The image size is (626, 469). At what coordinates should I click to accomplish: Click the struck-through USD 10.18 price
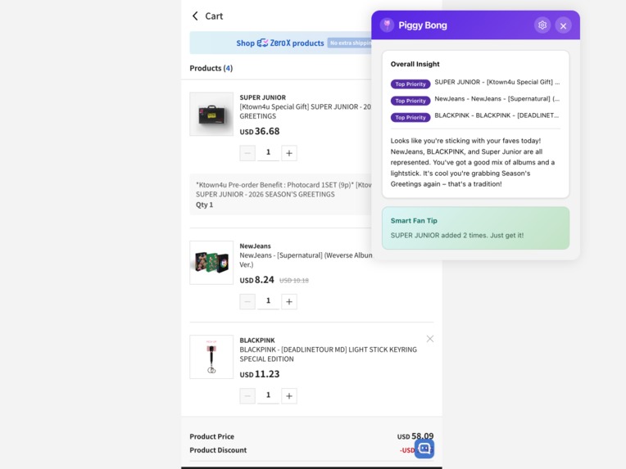pyautogui.click(x=294, y=281)
